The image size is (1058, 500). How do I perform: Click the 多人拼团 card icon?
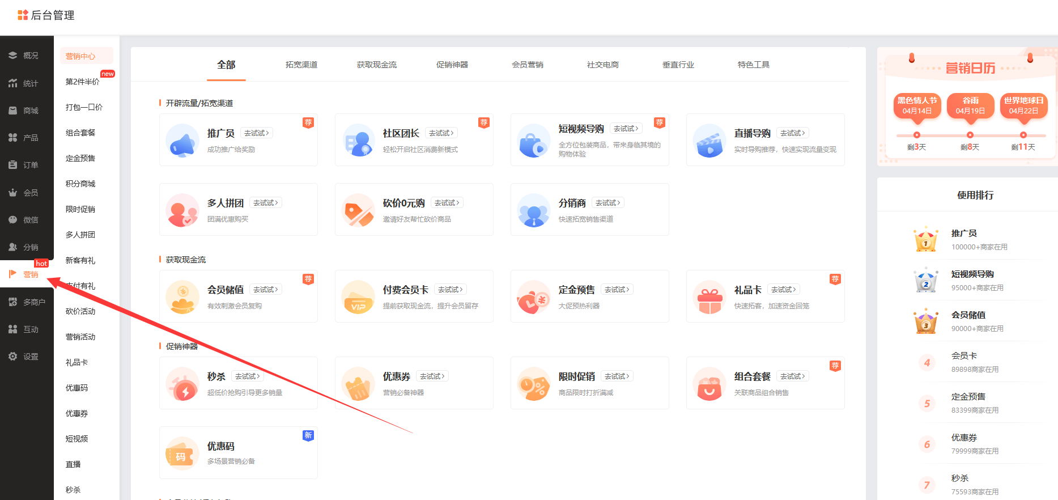coord(182,210)
